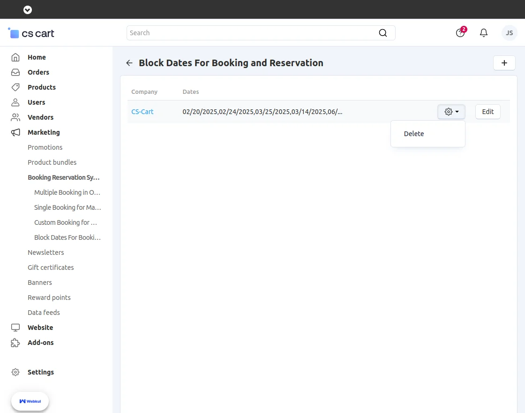Click the help icon with badge
The image size is (525, 413).
460,33
